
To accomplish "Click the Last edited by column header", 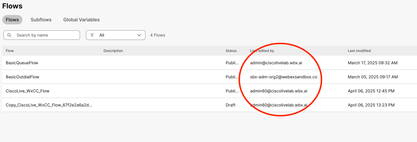I will click(x=262, y=51).
